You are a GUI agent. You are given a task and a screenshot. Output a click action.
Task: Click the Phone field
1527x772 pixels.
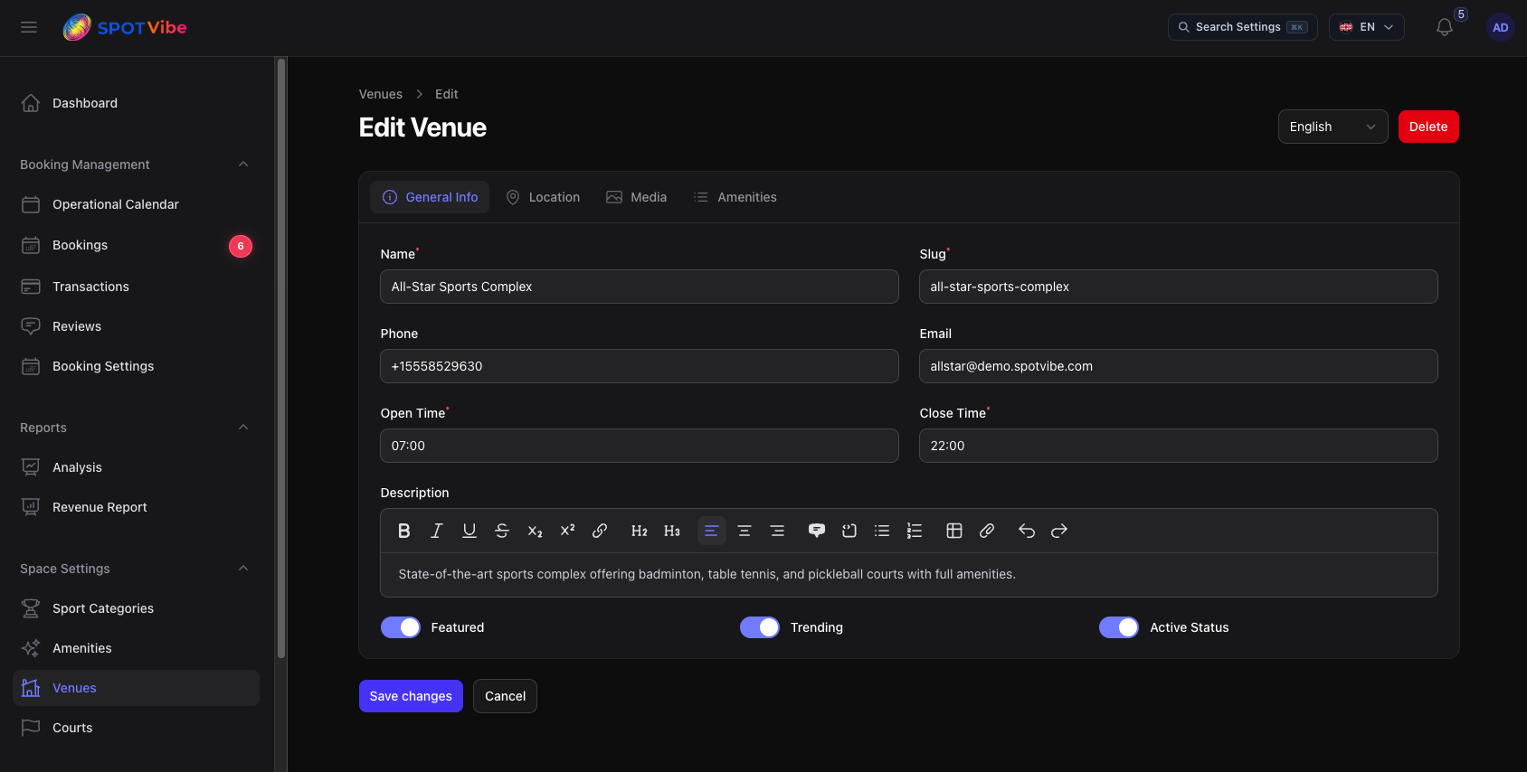pyautogui.click(x=640, y=366)
